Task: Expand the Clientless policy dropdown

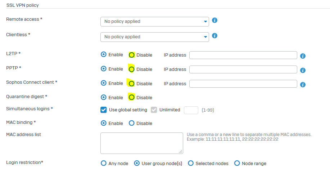Action: click(155, 37)
